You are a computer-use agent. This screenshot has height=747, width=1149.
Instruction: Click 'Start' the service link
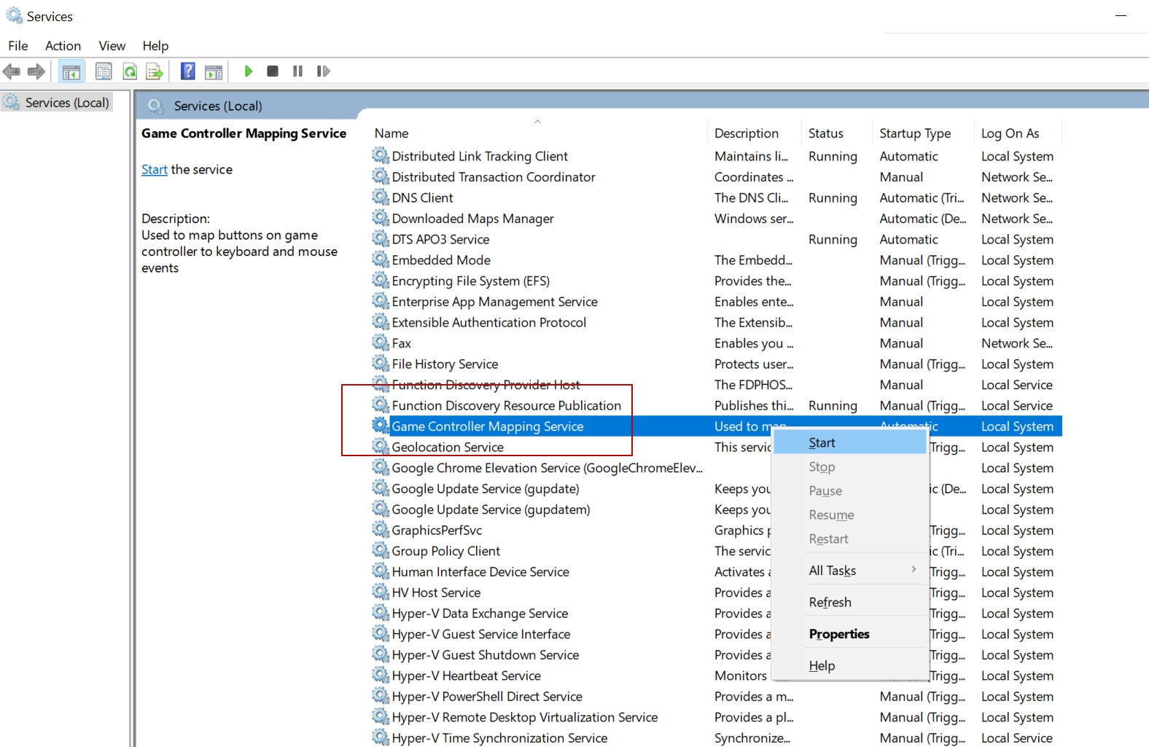(x=155, y=169)
